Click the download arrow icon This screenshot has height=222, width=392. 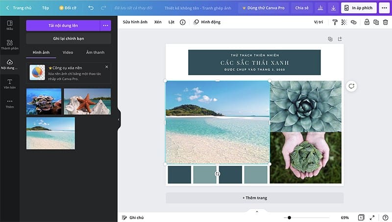point(333,8)
